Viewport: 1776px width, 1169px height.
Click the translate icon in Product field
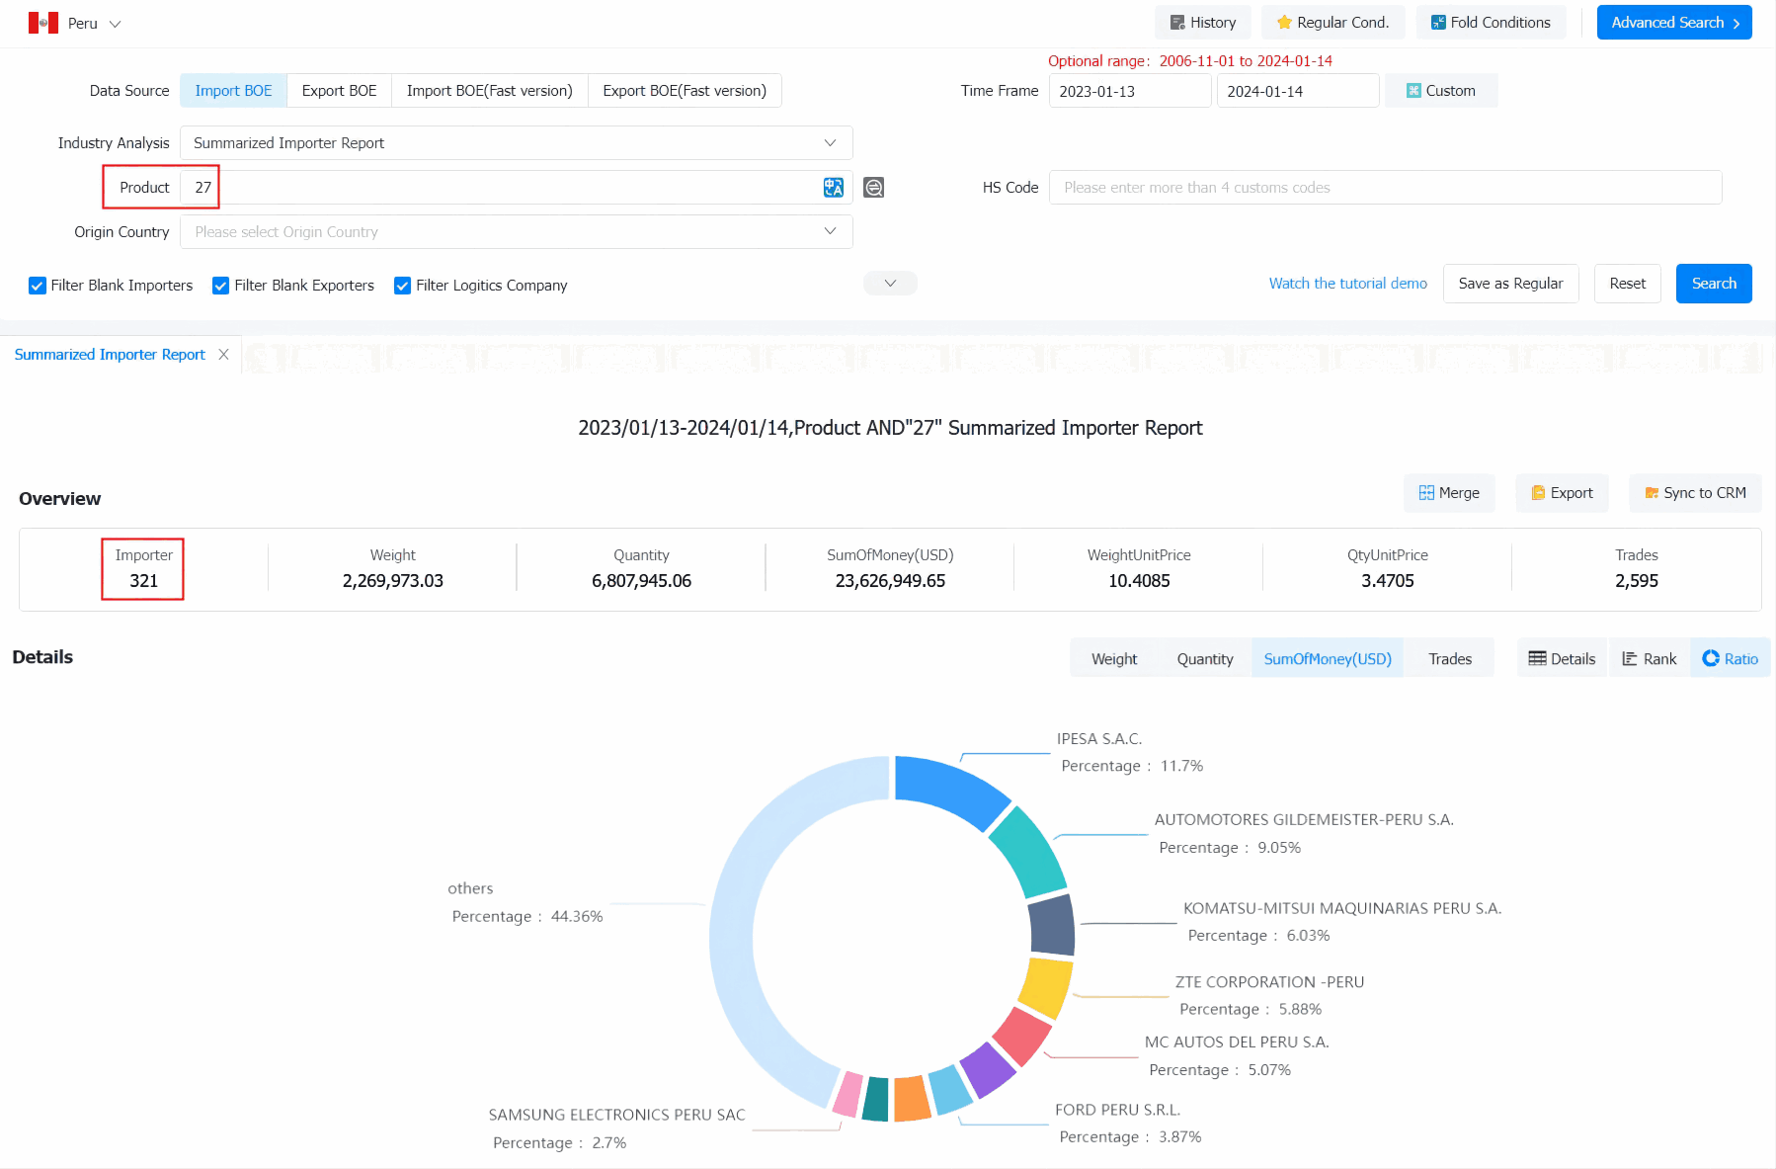pos(834,188)
